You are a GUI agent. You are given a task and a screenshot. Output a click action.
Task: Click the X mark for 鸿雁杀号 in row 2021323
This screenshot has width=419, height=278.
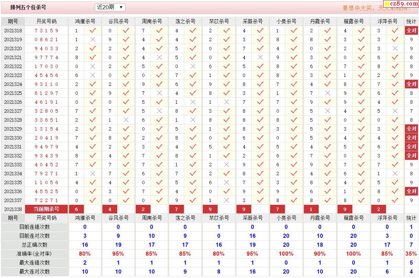pos(92,75)
